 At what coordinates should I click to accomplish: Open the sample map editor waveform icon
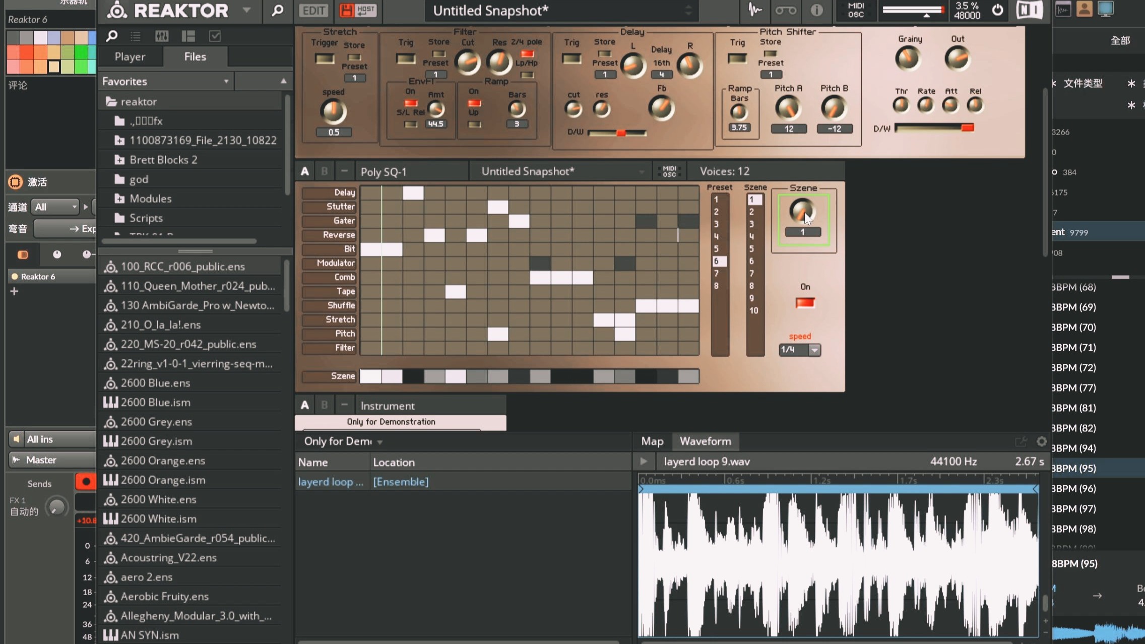754,10
